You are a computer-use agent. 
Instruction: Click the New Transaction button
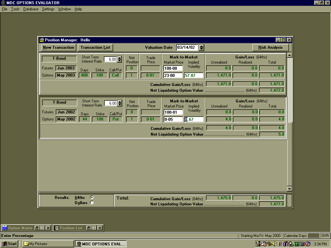(x=59, y=47)
